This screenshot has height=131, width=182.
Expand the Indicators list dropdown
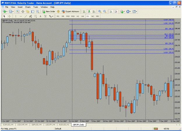tap(124, 12)
